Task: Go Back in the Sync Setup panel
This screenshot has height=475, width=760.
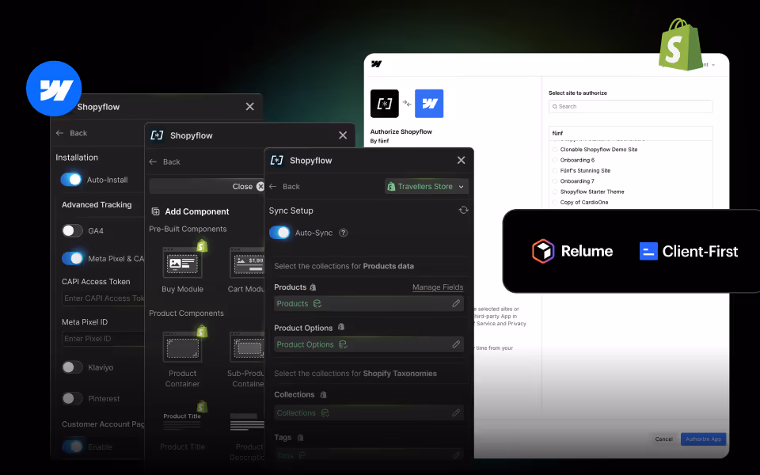Action: (x=284, y=187)
